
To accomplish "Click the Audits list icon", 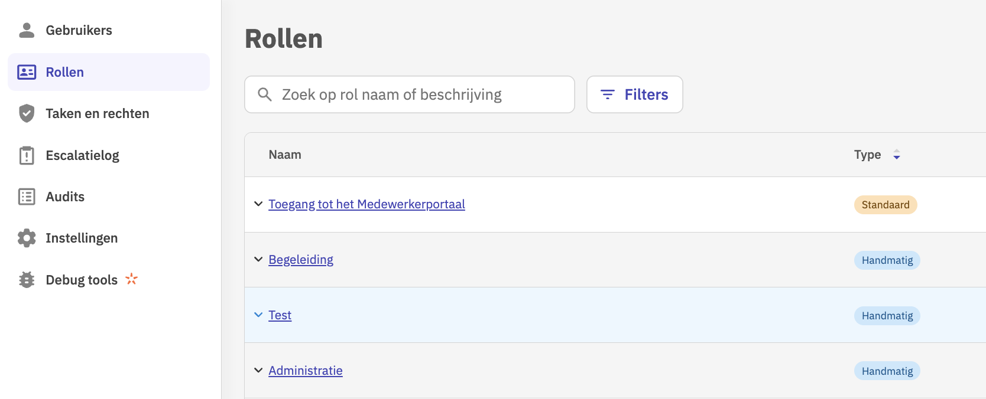I will pyautogui.click(x=27, y=197).
